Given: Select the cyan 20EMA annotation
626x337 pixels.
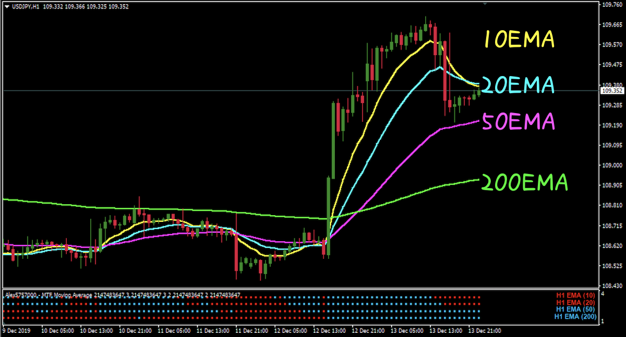Looking at the screenshot, I should (517, 85).
